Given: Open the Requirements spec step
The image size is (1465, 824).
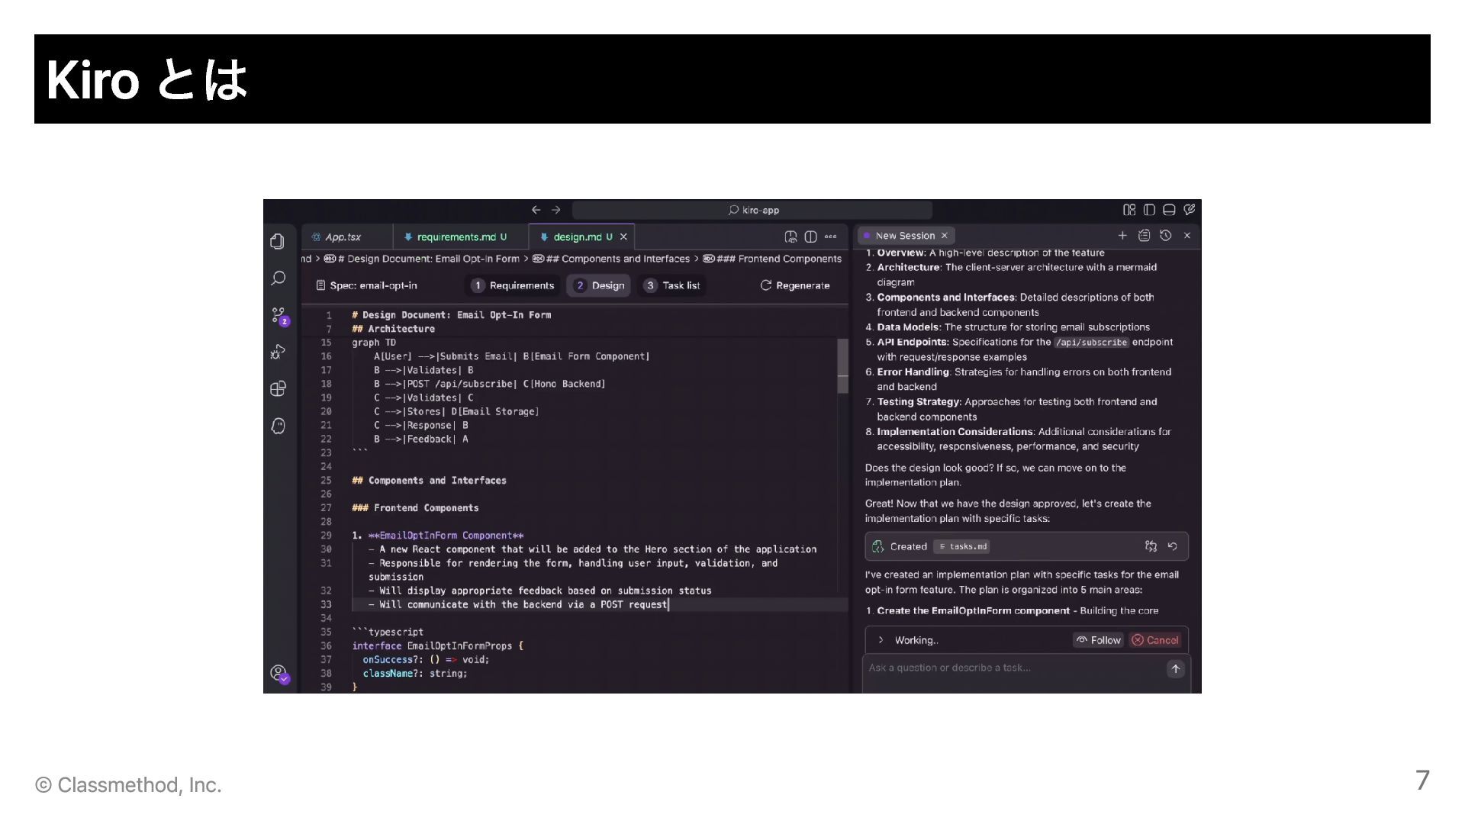Looking at the screenshot, I should (513, 285).
